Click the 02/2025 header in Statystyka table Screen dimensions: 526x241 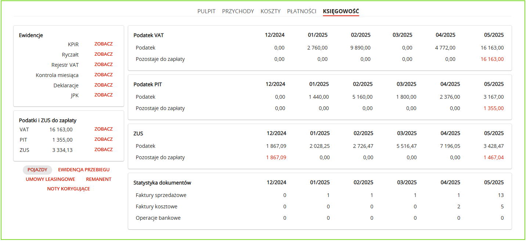point(363,183)
